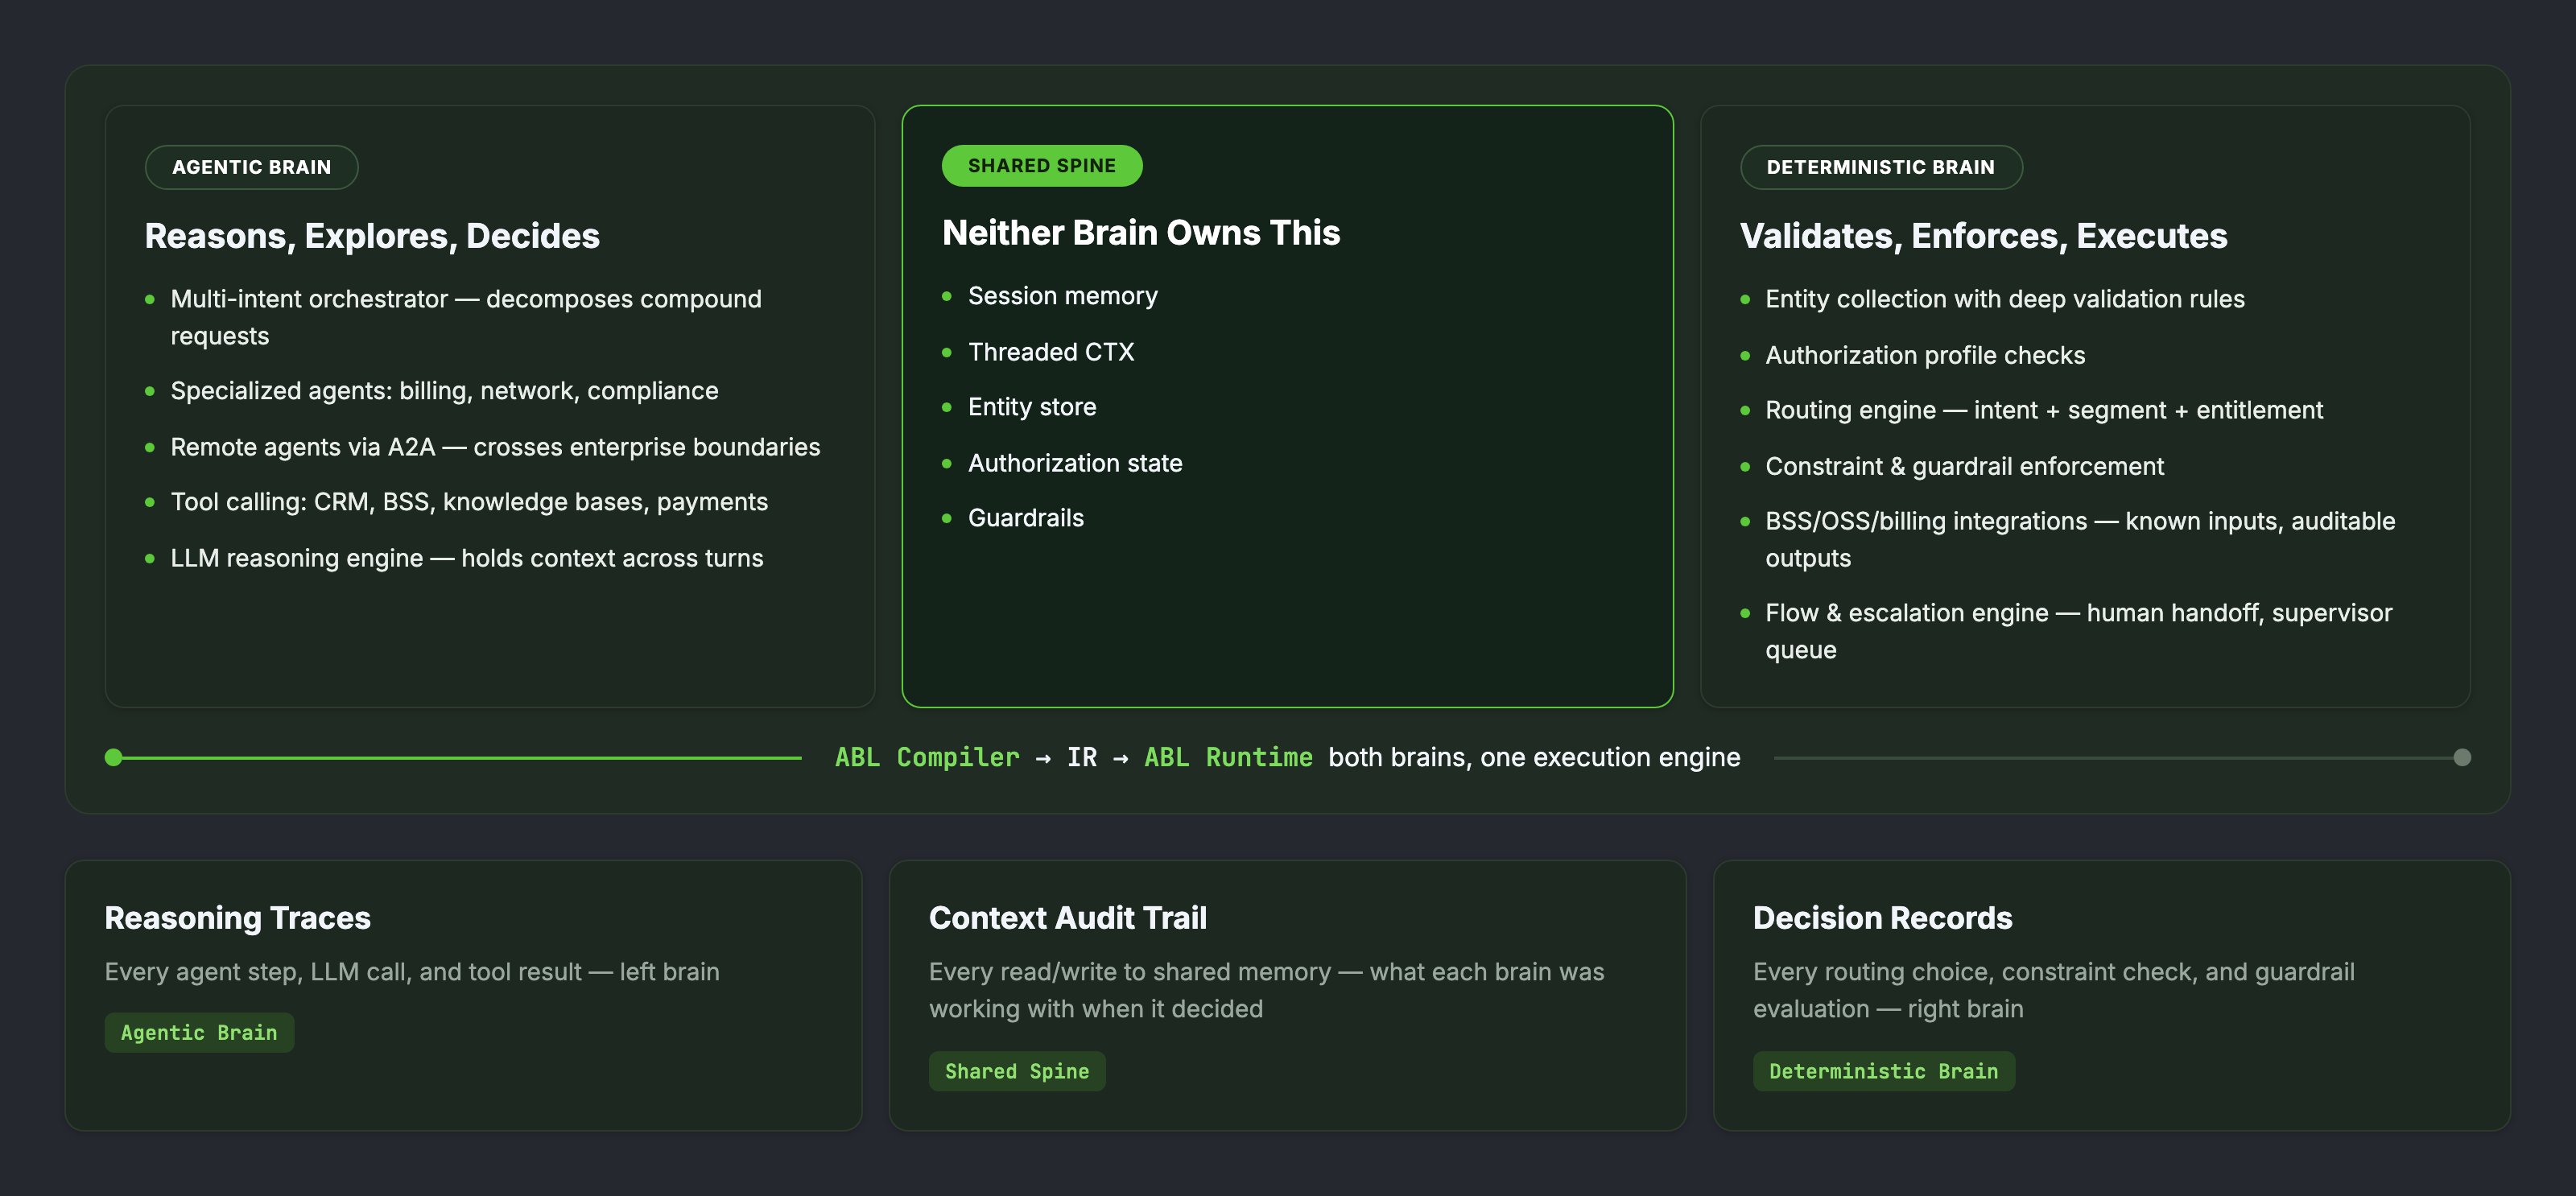The image size is (2576, 1196).
Task: Click 'both brains, one execution engine' text
Action: (1534, 757)
